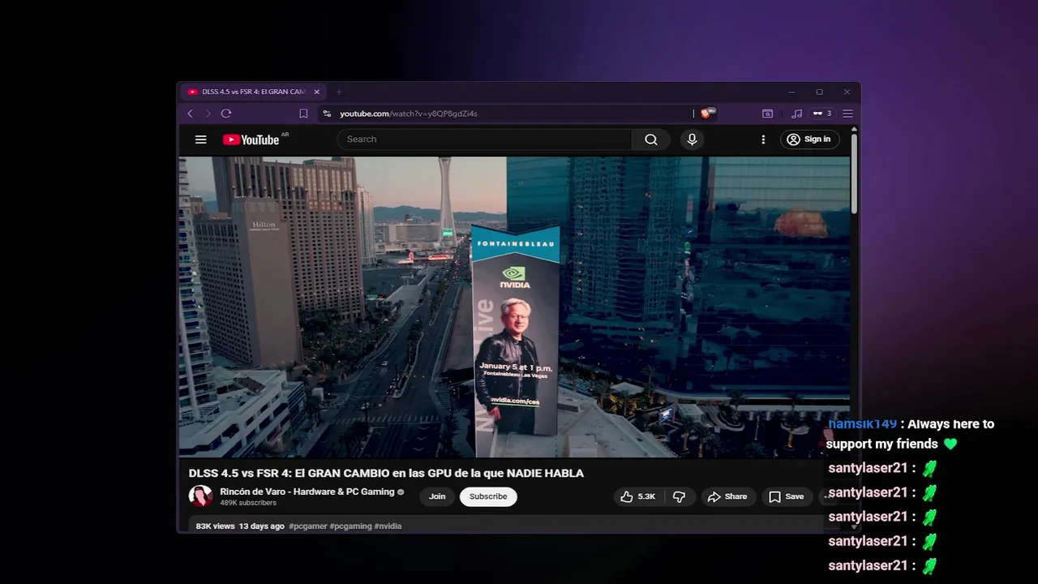Reload the page with the refresh icon
This screenshot has height=584, width=1038.
pos(226,114)
